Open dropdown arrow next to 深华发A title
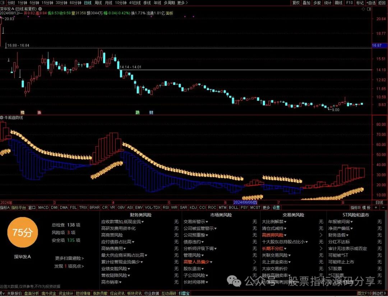Screen dimensions: 388x297 [40, 9]
